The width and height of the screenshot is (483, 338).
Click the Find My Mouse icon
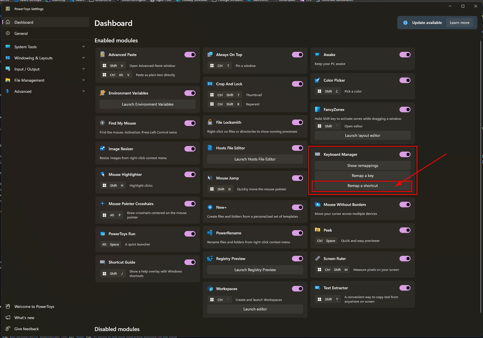(103, 123)
